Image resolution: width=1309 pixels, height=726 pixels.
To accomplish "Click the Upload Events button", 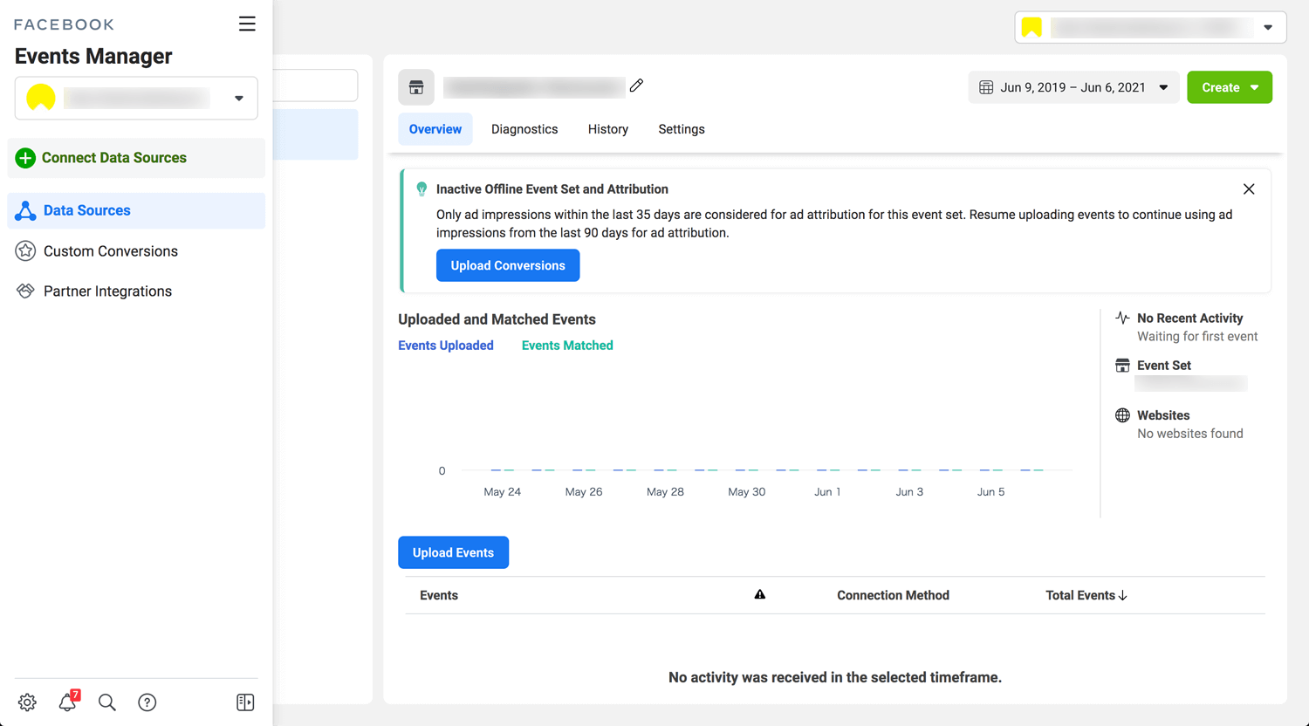I will tap(453, 552).
